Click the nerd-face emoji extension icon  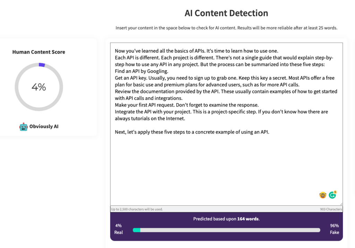click(323, 195)
